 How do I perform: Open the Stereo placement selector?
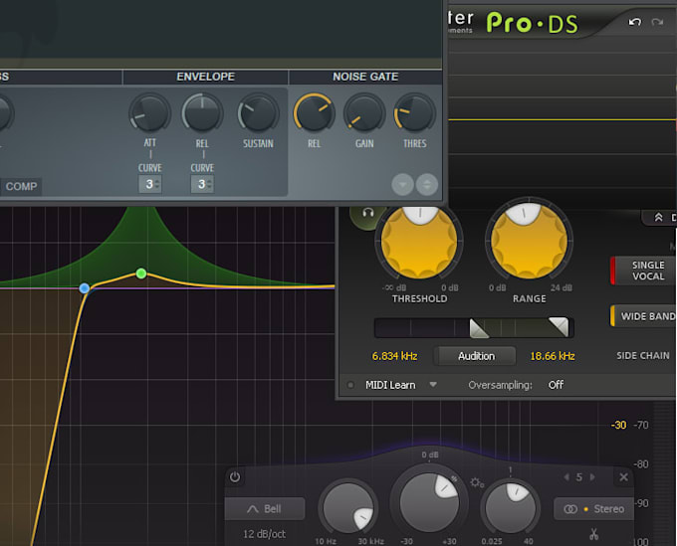[x=593, y=509]
